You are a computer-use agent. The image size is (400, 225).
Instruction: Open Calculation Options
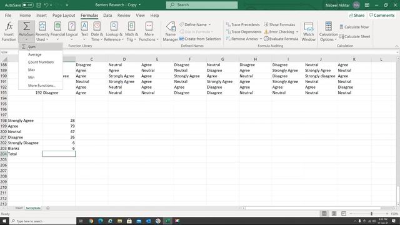coord(328,32)
